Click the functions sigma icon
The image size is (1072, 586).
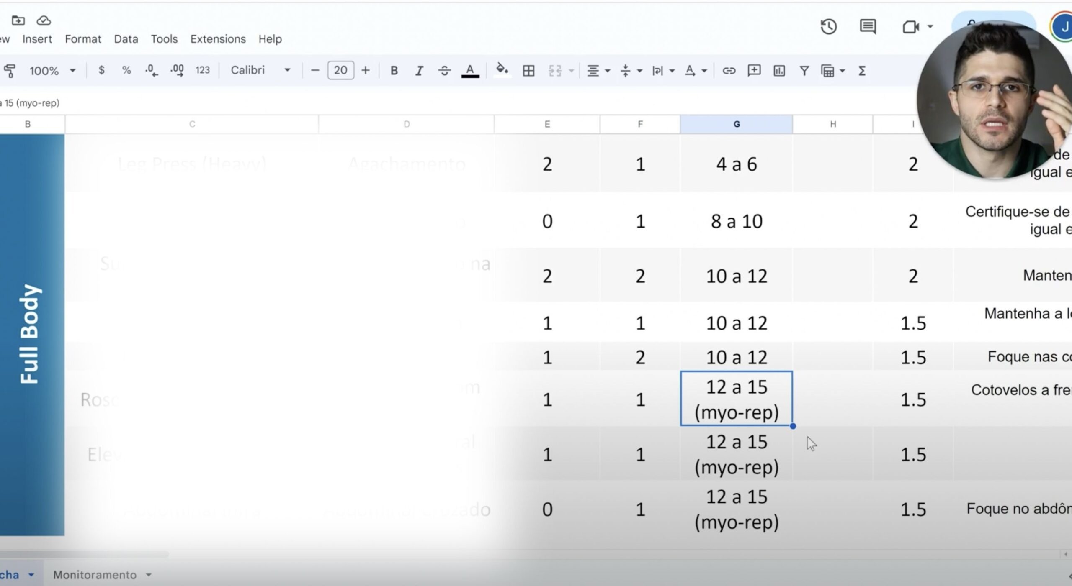(x=862, y=71)
